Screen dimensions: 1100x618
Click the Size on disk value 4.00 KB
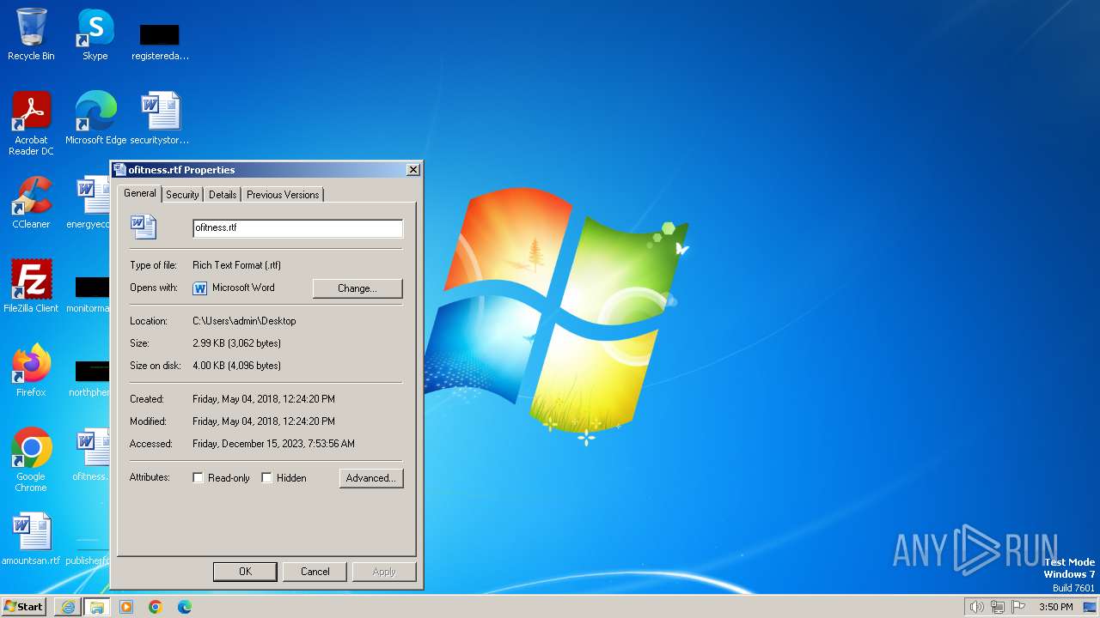[236, 366]
